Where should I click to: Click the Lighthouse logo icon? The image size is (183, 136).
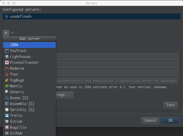coord(7,57)
